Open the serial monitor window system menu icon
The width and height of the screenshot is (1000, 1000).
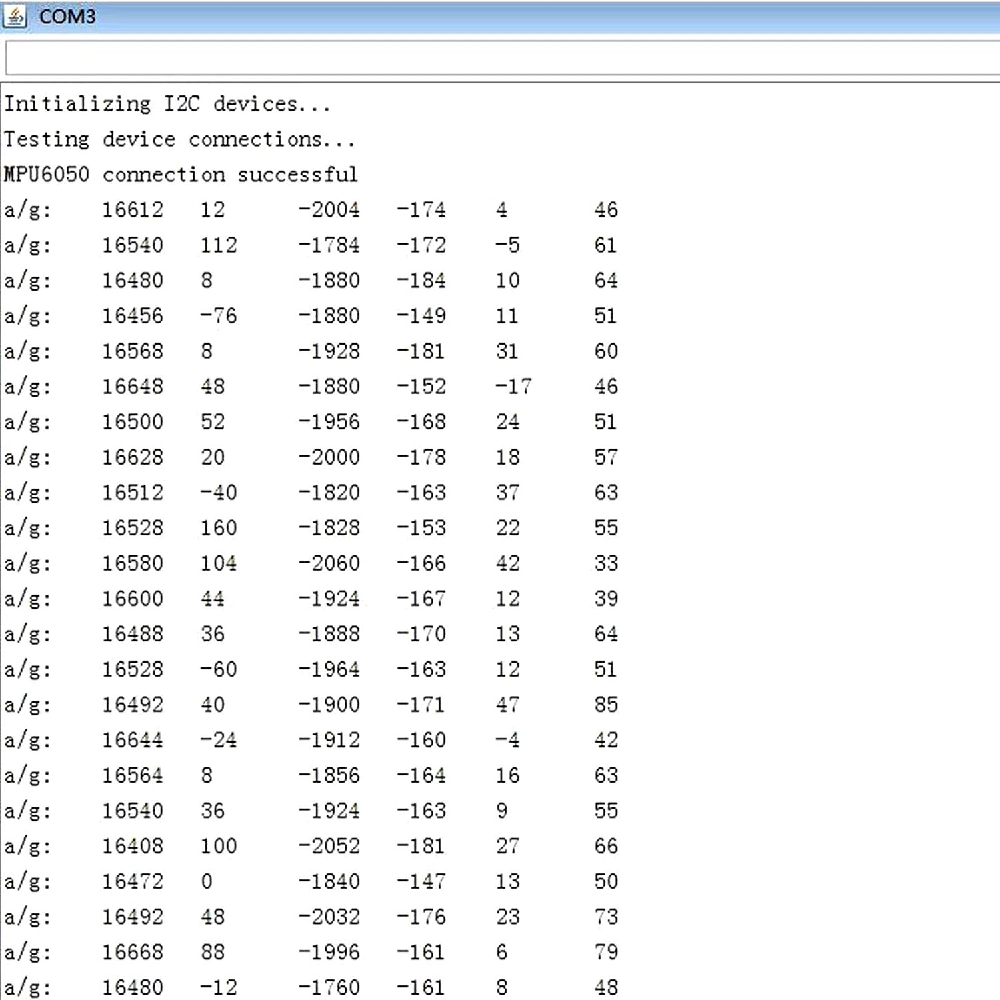(15, 17)
